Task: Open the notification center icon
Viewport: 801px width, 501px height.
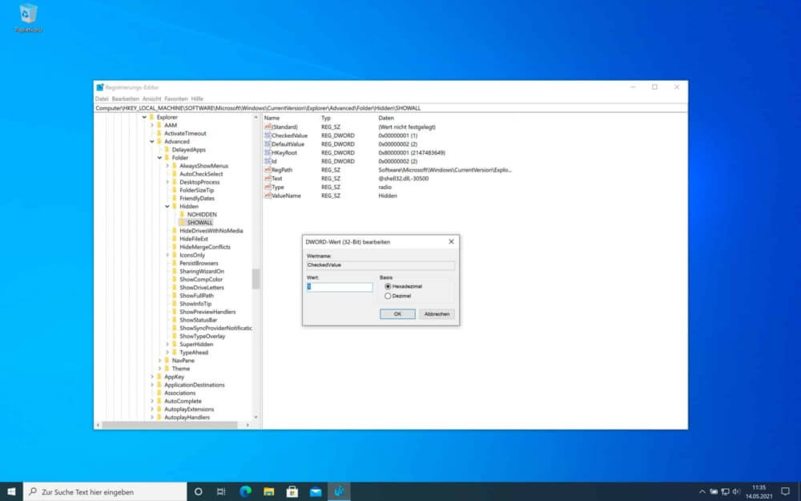Action: point(785,492)
